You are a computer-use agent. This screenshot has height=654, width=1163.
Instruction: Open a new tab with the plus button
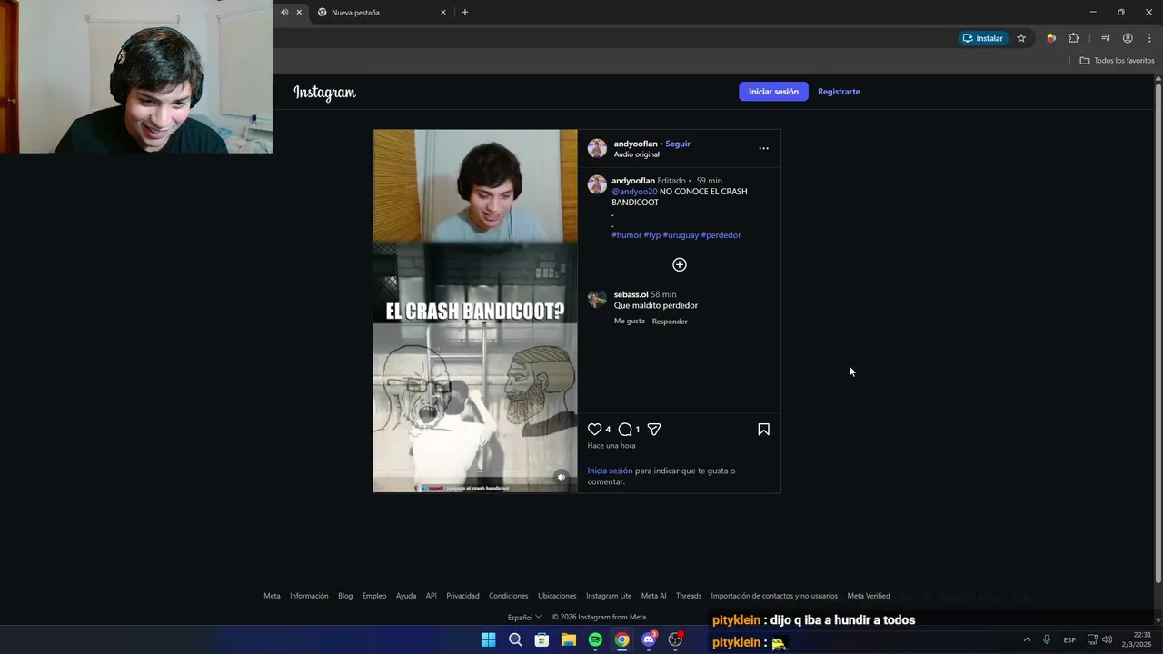465,12
